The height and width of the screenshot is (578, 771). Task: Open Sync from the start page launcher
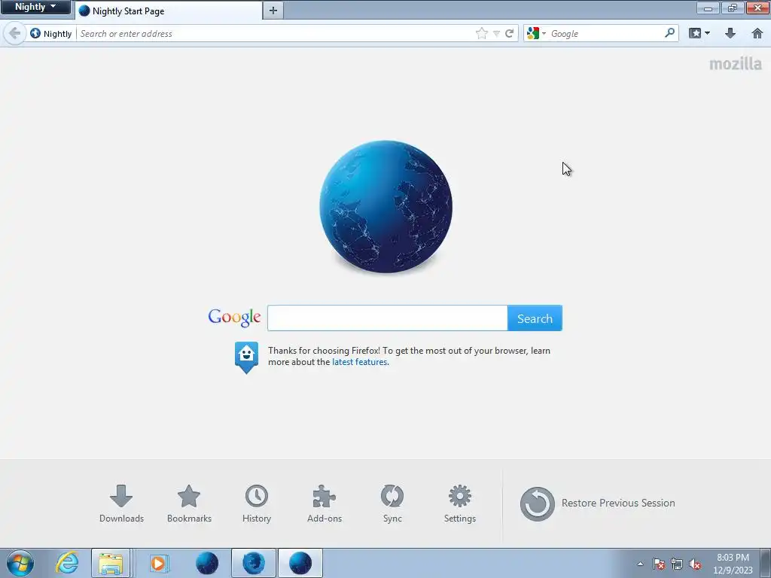pos(392,503)
